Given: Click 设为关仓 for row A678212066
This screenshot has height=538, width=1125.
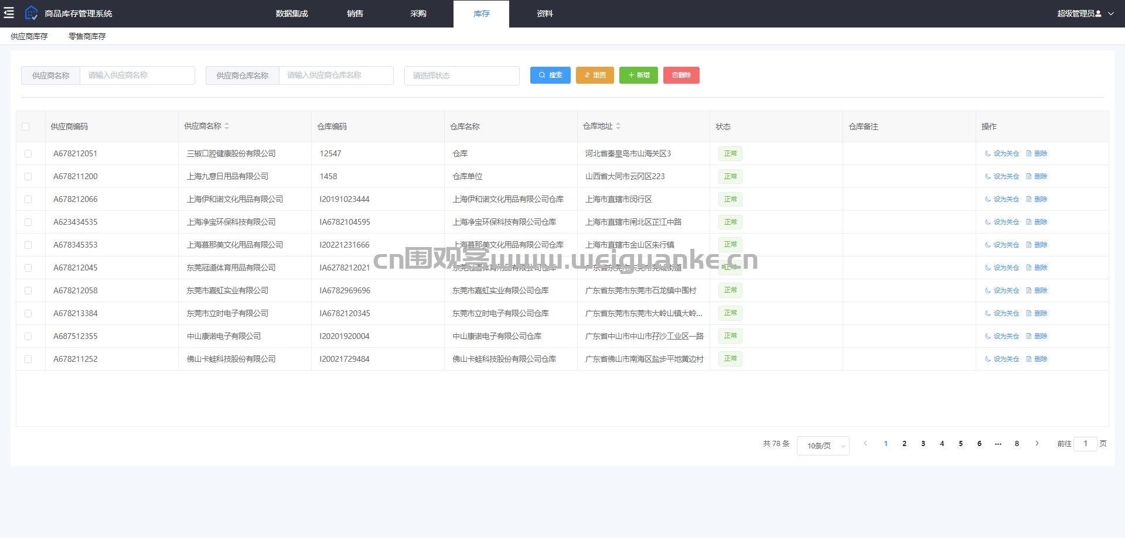Looking at the screenshot, I should click(1002, 199).
